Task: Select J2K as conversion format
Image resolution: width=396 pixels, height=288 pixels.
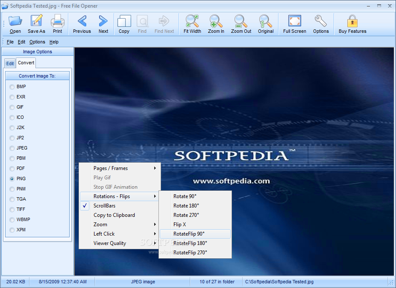Action: click(12, 128)
